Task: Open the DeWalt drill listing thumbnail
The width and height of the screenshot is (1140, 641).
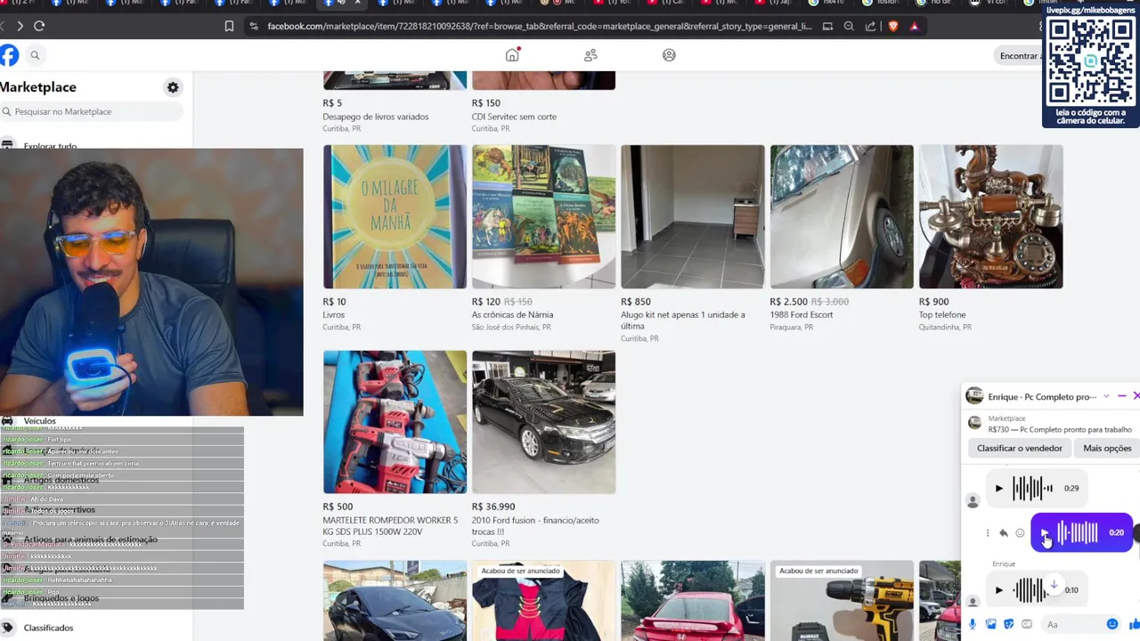Action: coord(842,601)
